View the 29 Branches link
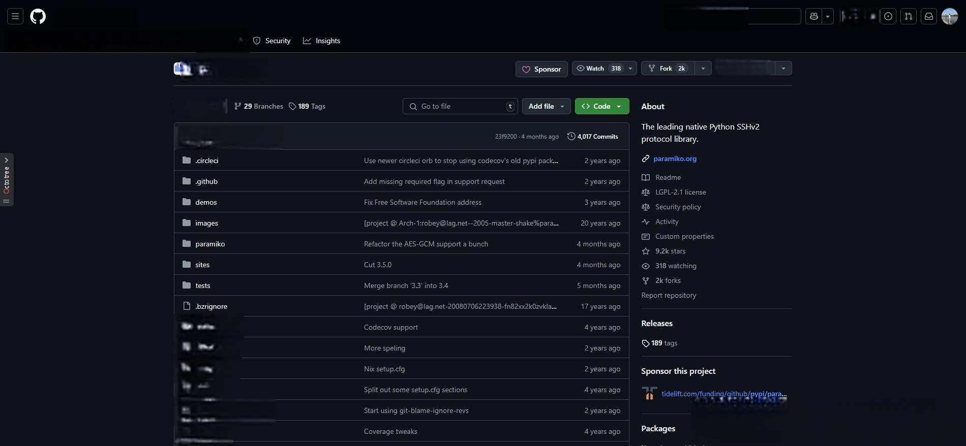966x446 pixels. (259, 106)
